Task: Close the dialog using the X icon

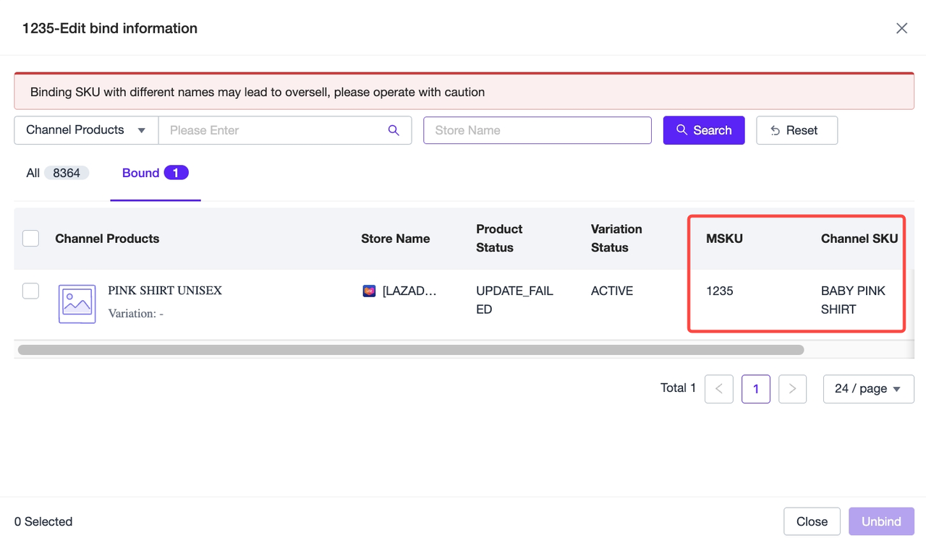Action: [x=901, y=27]
